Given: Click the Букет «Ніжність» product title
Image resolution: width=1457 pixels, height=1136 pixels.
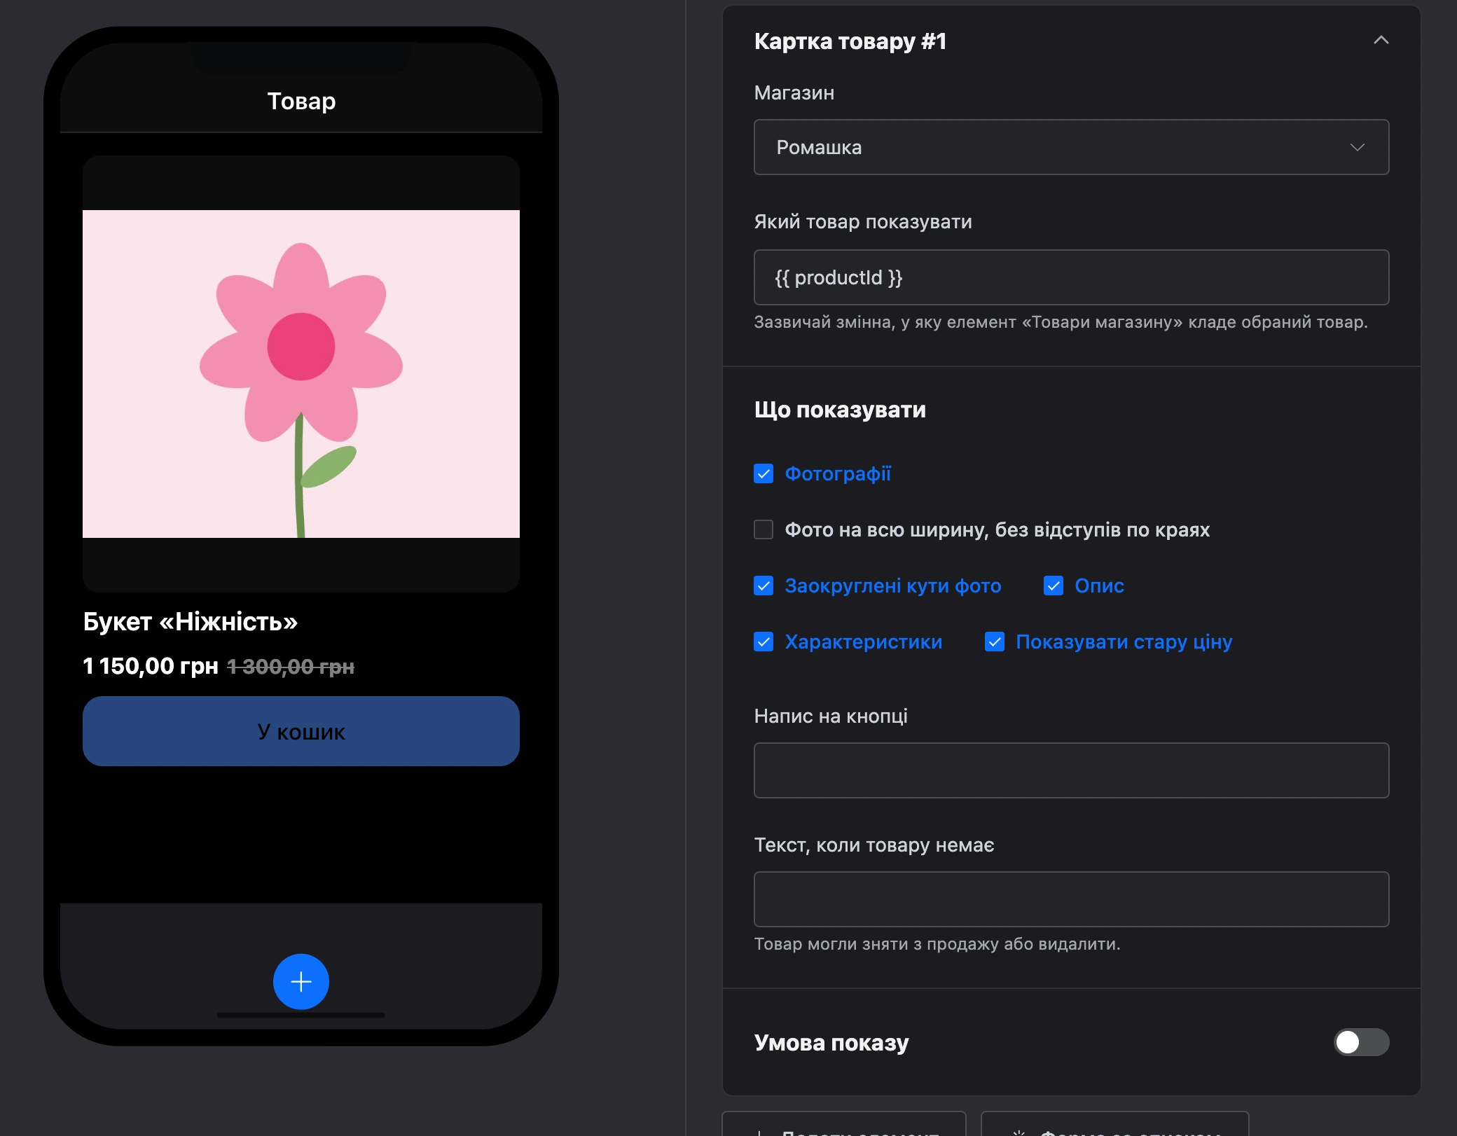Looking at the screenshot, I should 191,621.
